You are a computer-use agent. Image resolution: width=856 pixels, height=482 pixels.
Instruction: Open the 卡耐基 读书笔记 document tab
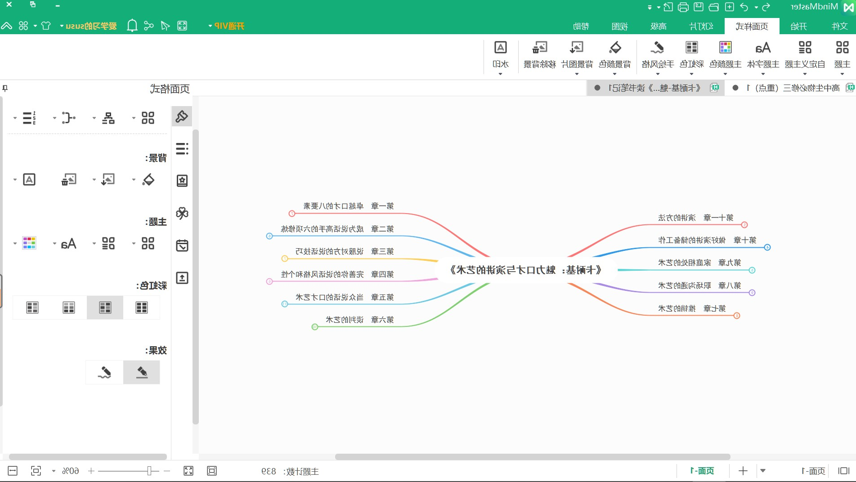pyautogui.click(x=655, y=88)
